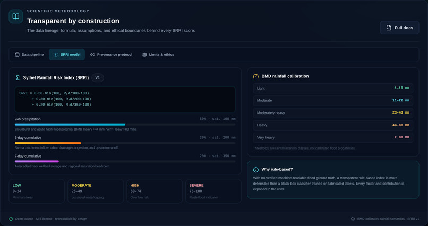Click the Moderate 11–22 mm row
Viewport: 428px width, 226px height.
tap(333, 101)
